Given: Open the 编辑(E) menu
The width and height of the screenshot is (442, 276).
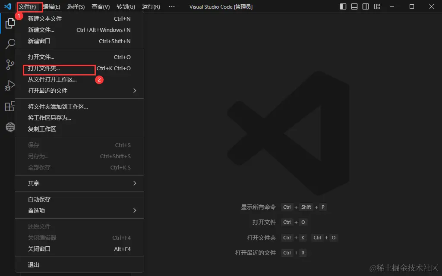Looking at the screenshot, I should pyautogui.click(x=52, y=6).
